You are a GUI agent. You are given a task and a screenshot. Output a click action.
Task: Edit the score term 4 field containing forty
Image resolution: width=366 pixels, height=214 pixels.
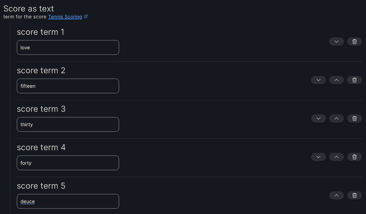point(68,163)
